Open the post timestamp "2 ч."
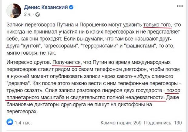Screen dimensions: 188x132 coord(28,14)
